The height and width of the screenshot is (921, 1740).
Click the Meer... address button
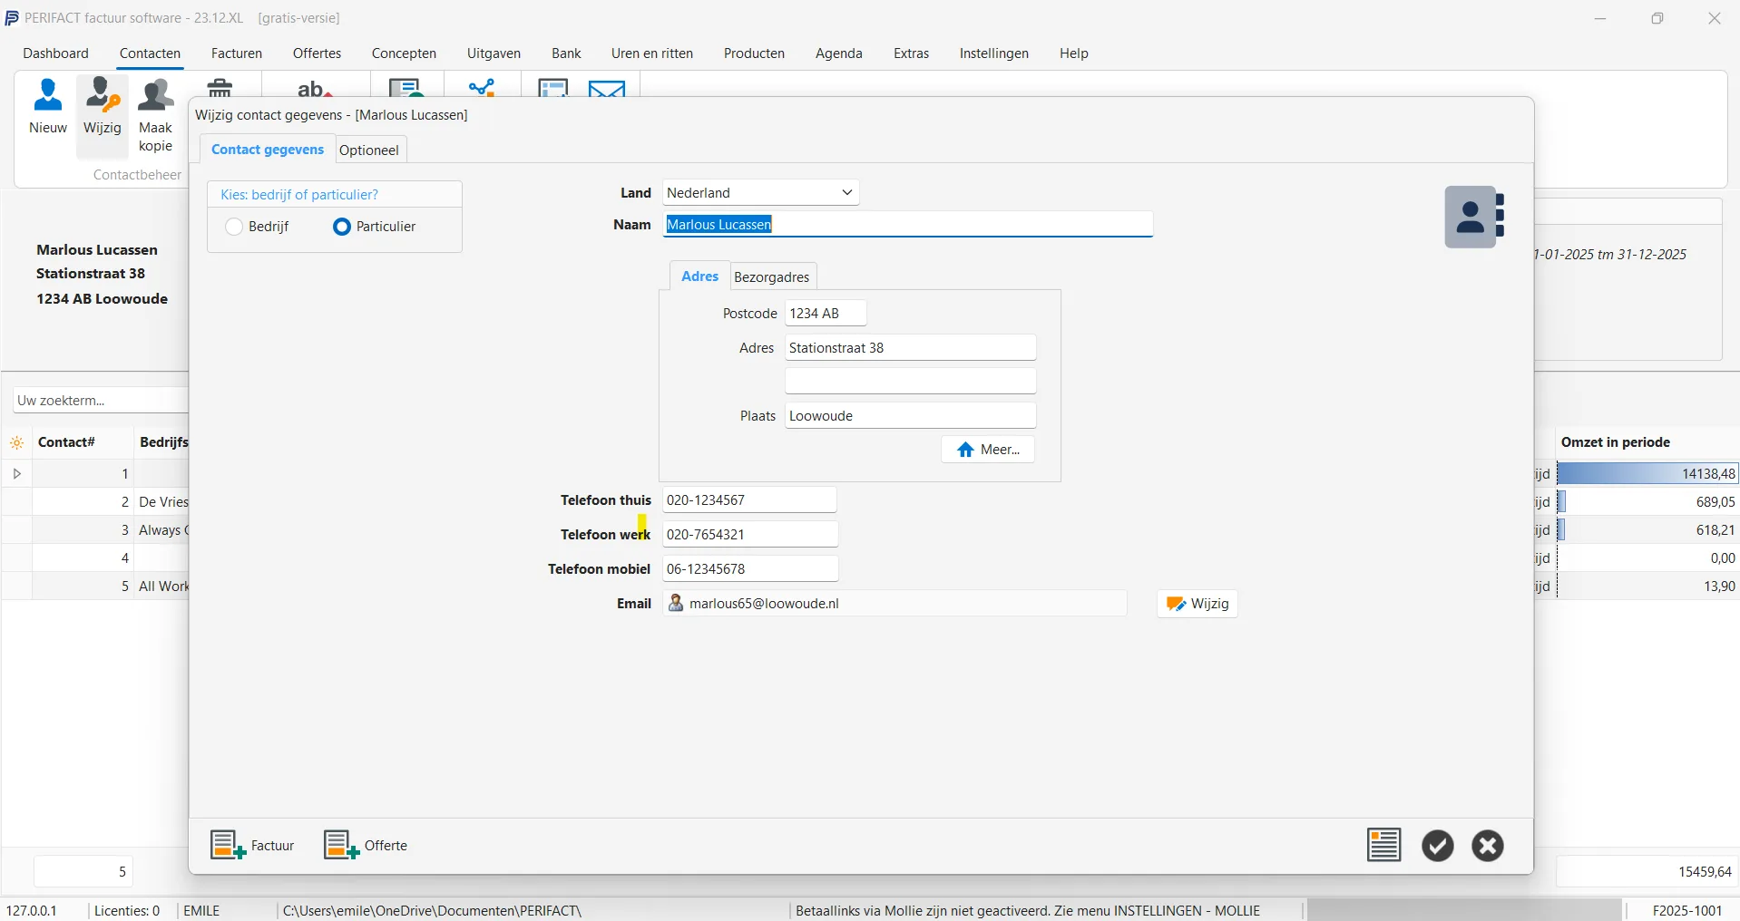(x=988, y=450)
